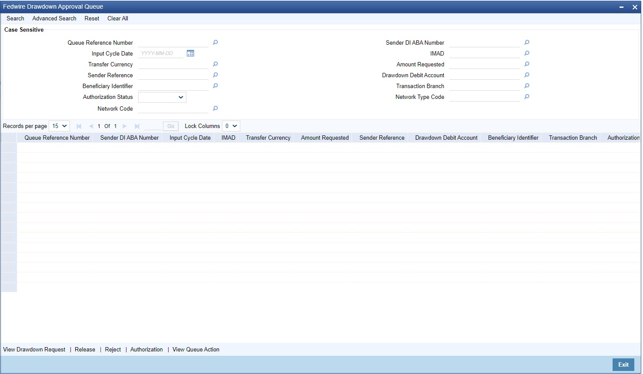Click Queue Reference Number column header

click(57, 138)
